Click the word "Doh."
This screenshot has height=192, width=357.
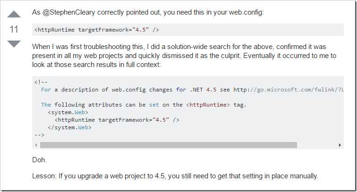tap(39, 160)
